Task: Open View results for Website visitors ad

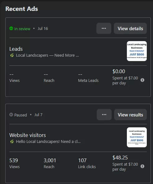Action: 130,115
